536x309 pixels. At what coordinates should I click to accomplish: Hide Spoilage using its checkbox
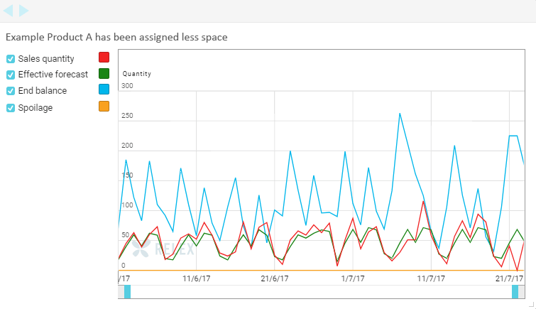(x=11, y=108)
